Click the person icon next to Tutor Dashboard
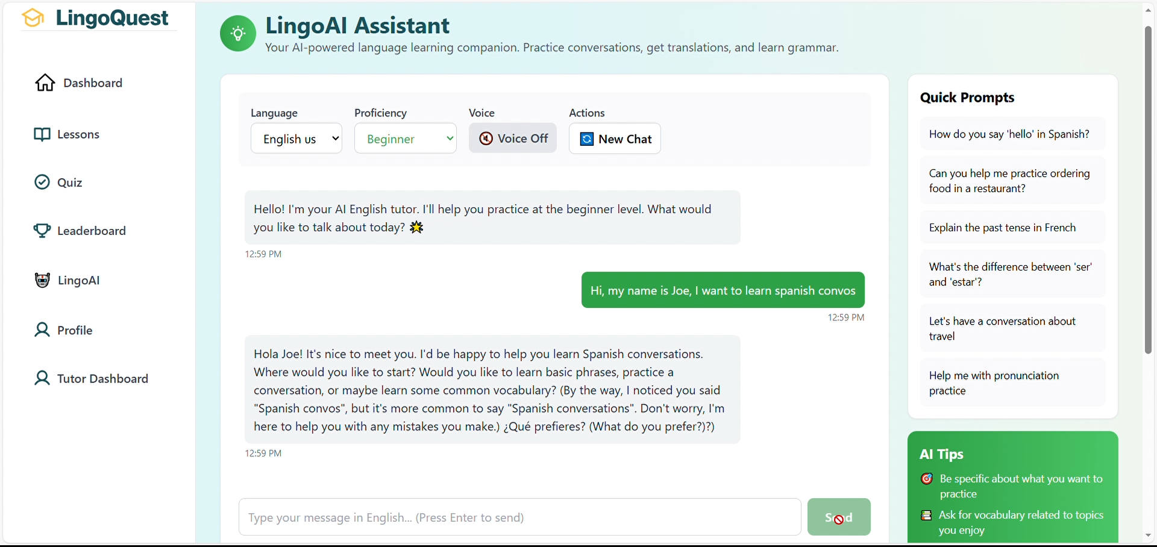This screenshot has width=1157, height=547. pyautogui.click(x=42, y=379)
